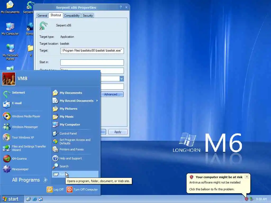Viewport: 271px width, 203px height.
Task: Click Log Off button
Action: 55,190
